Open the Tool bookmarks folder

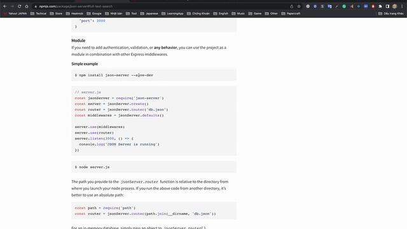click(x=132, y=13)
